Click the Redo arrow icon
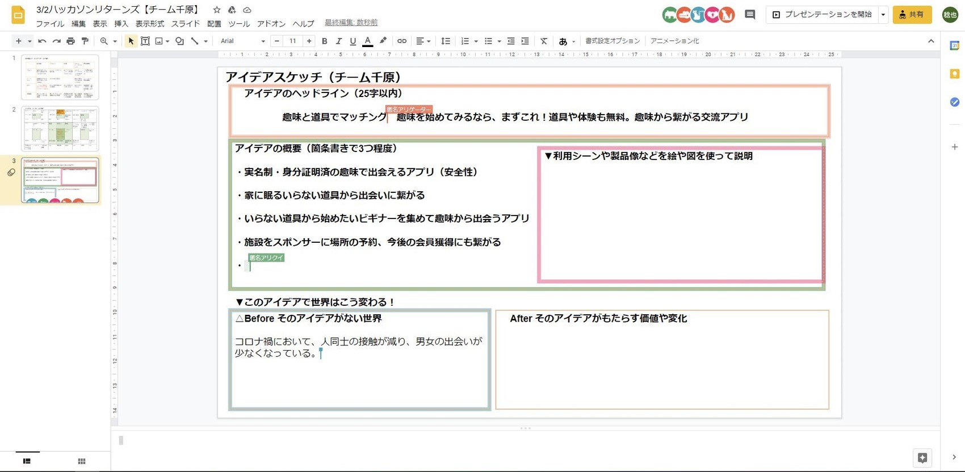Image resolution: width=965 pixels, height=472 pixels. tap(56, 41)
